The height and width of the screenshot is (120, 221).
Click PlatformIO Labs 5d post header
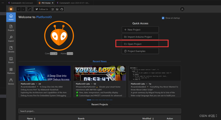tap(86, 84)
